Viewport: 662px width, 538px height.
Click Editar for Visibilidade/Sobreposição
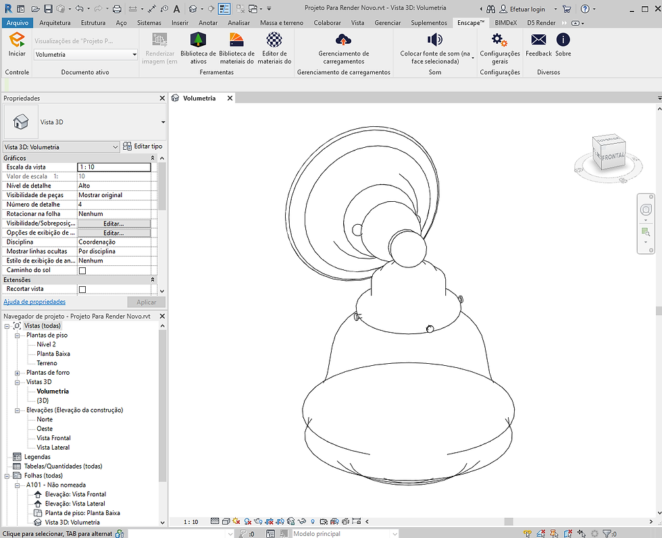coord(114,223)
